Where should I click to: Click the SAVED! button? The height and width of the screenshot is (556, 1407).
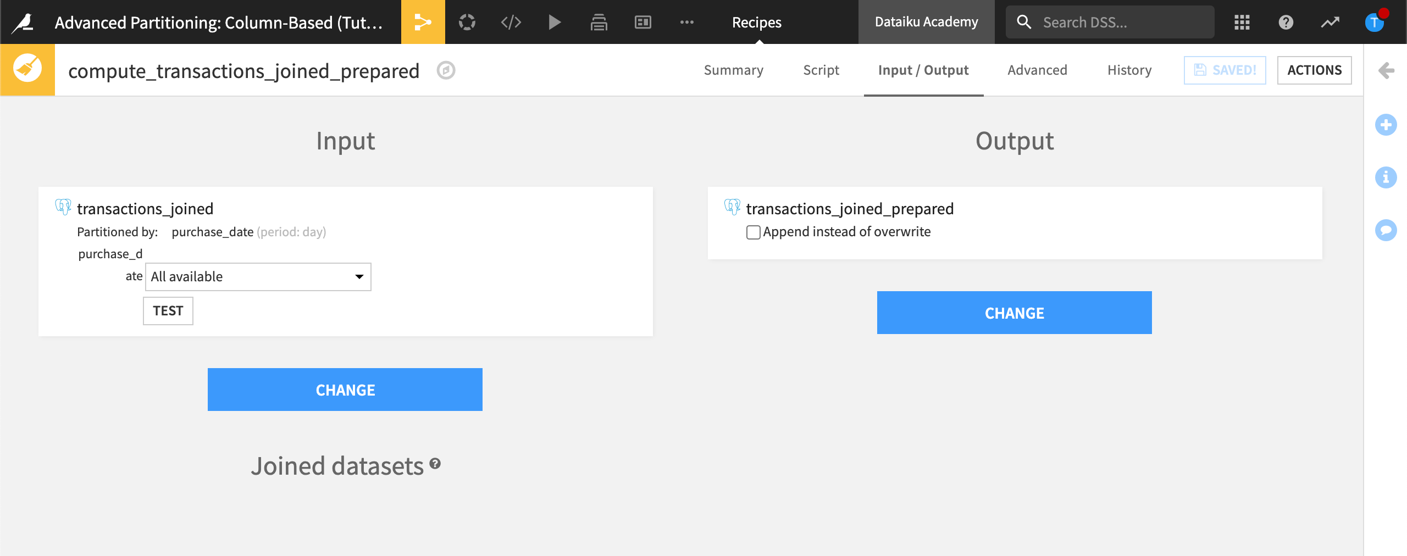coord(1225,70)
